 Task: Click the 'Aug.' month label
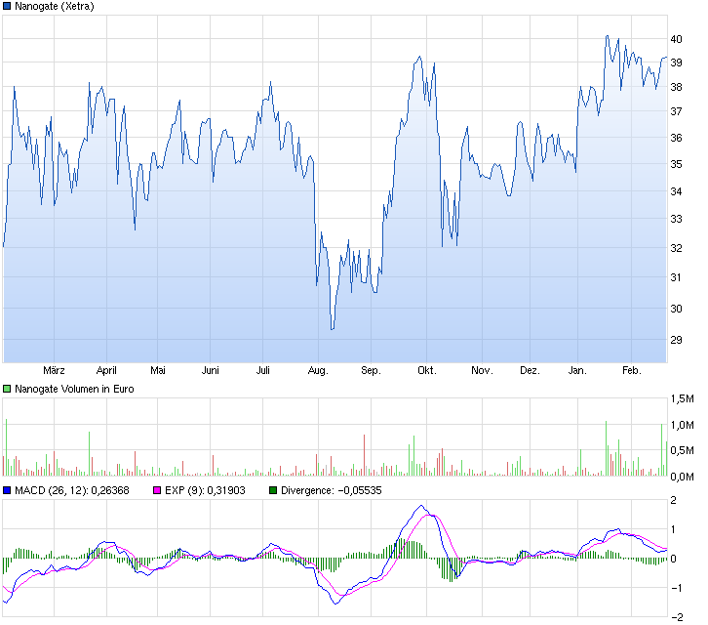tap(318, 371)
